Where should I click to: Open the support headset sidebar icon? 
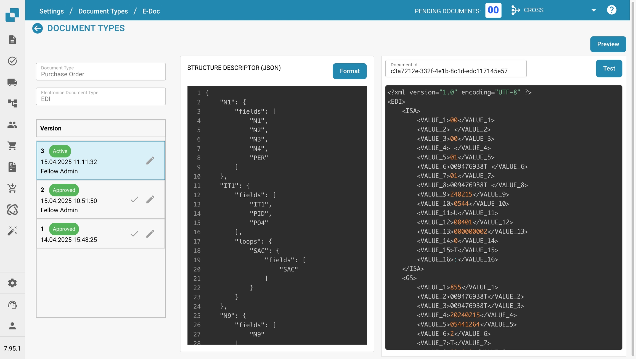click(x=12, y=305)
